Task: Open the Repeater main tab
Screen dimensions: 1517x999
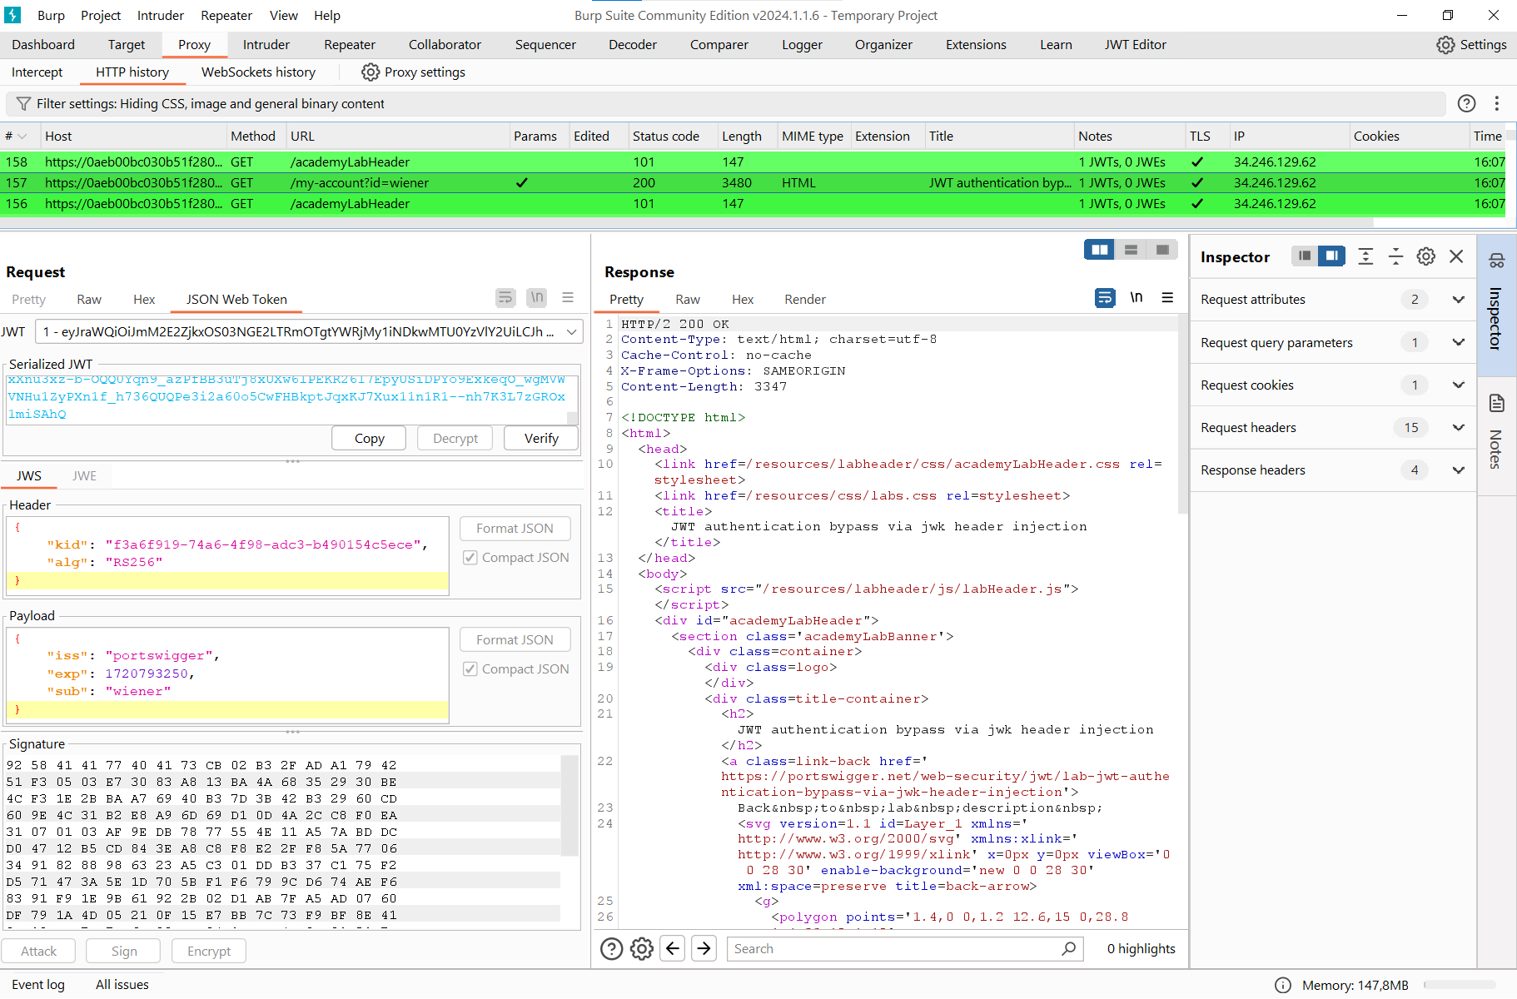Action: coord(350,45)
